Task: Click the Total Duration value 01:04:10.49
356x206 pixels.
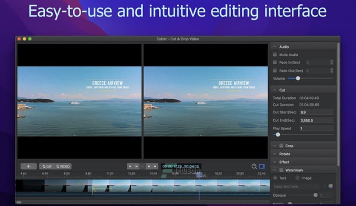Action: pos(309,98)
